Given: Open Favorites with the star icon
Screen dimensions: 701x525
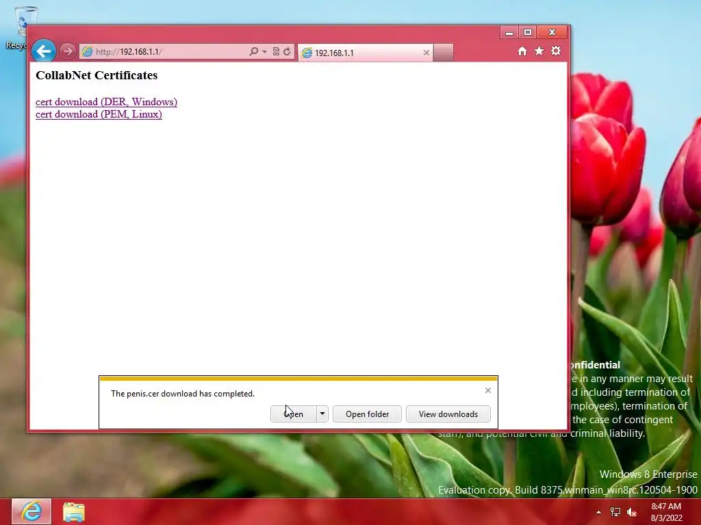Looking at the screenshot, I should pyautogui.click(x=539, y=51).
